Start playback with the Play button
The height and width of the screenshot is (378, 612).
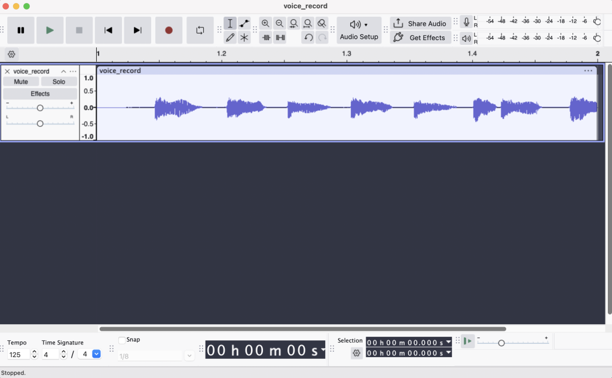click(x=50, y=30)
